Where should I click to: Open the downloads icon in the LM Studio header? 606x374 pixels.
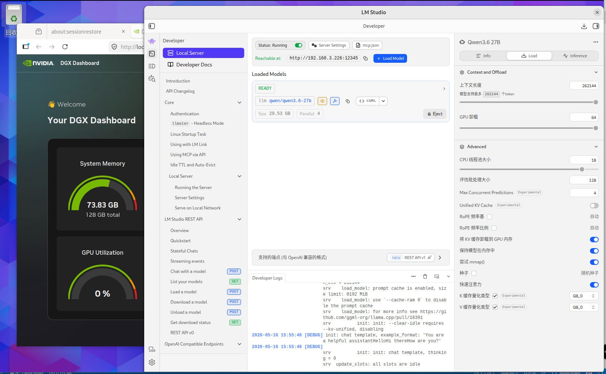(x=584, y=26)
